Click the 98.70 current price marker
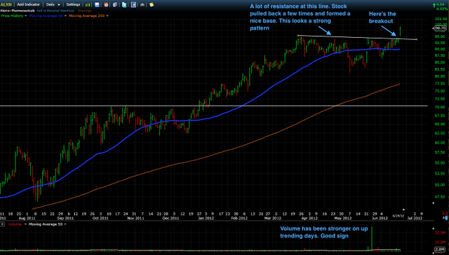The height and width of the screenshot is (255, 449). click(x=441, y=28)
